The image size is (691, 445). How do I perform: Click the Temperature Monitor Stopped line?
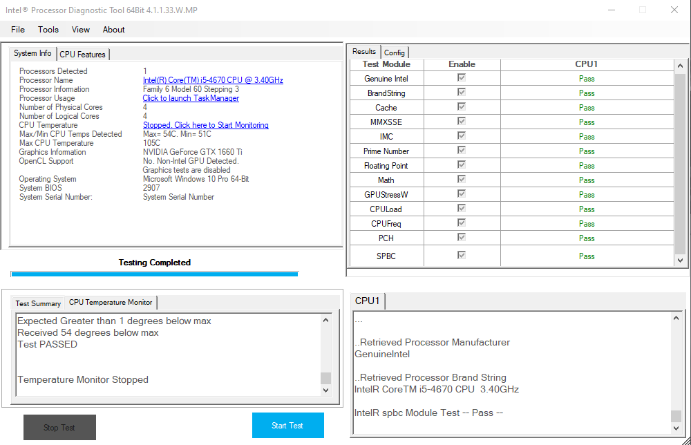tap(83, 380)
